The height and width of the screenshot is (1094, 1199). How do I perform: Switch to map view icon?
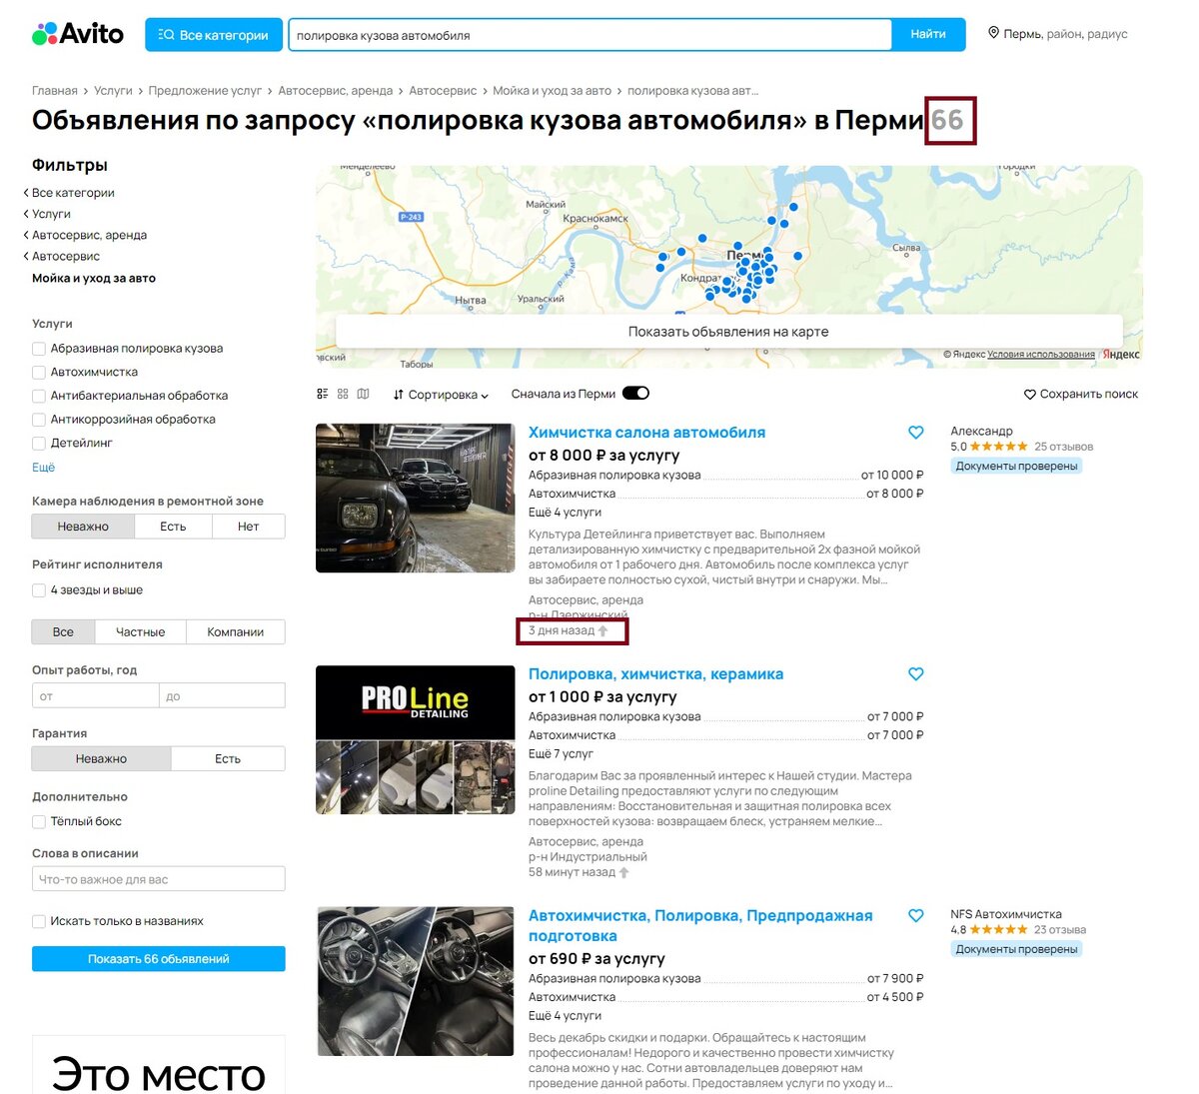[363, 394]
